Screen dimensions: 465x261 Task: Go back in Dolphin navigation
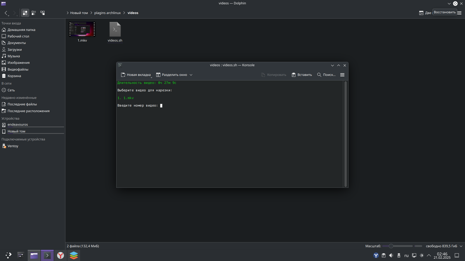coord(6,13)
